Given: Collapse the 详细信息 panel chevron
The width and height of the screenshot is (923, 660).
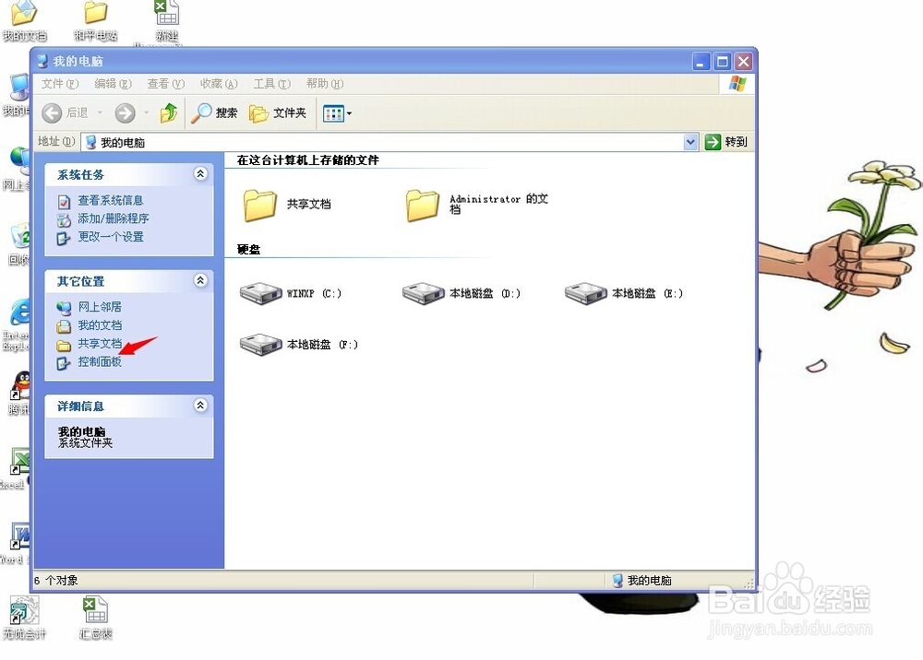Looking at the screenshot, I should click(x=200, y=405).
